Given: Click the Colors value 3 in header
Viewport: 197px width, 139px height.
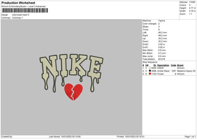Looking at the screenshot, I should (190, 5).
